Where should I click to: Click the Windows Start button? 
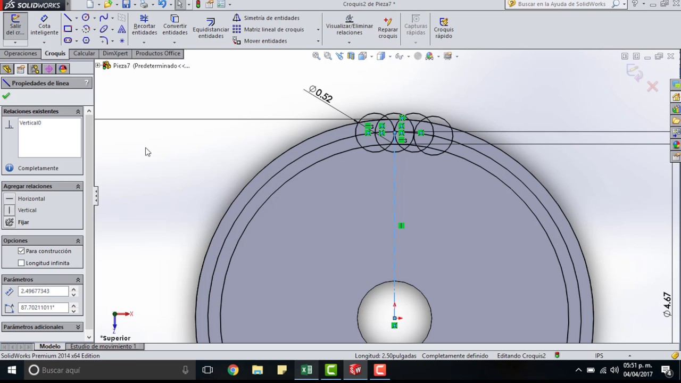coord(12,370)
